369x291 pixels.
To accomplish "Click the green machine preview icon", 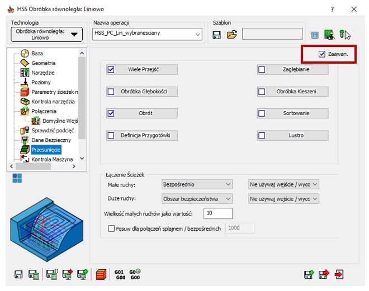I will tap(329, 35).
